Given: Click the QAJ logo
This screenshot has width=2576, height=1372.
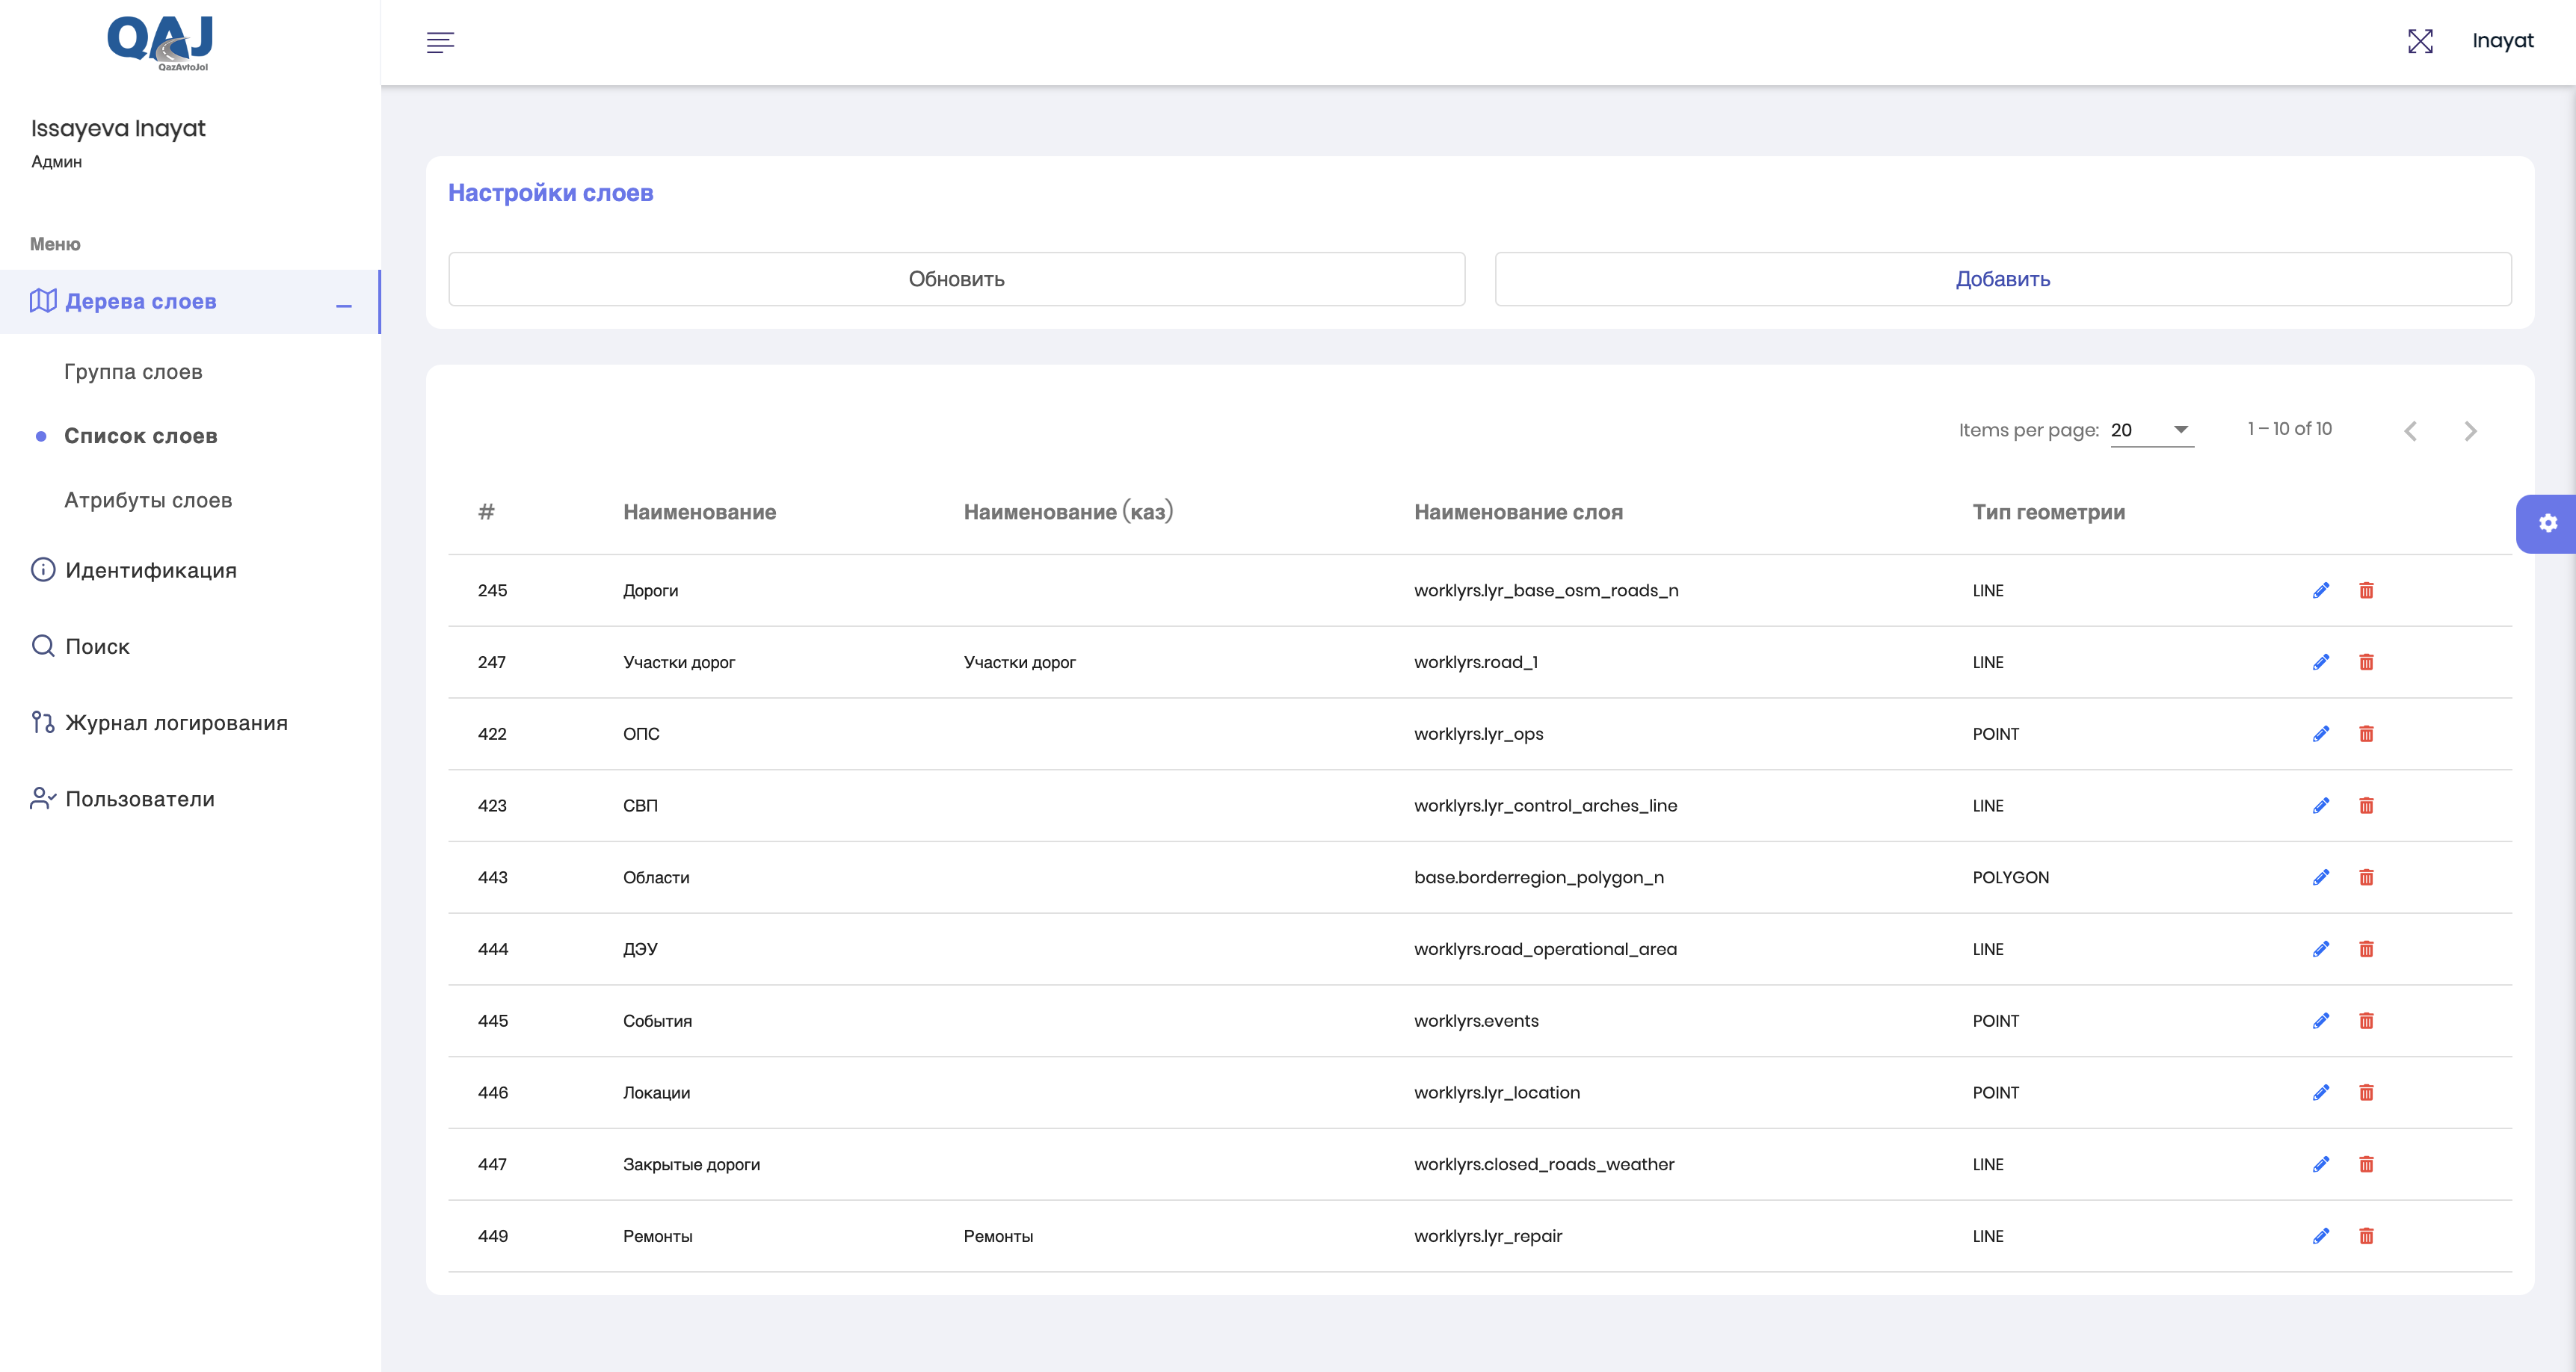Looking at the screenshot, I should tap(160, 42).
